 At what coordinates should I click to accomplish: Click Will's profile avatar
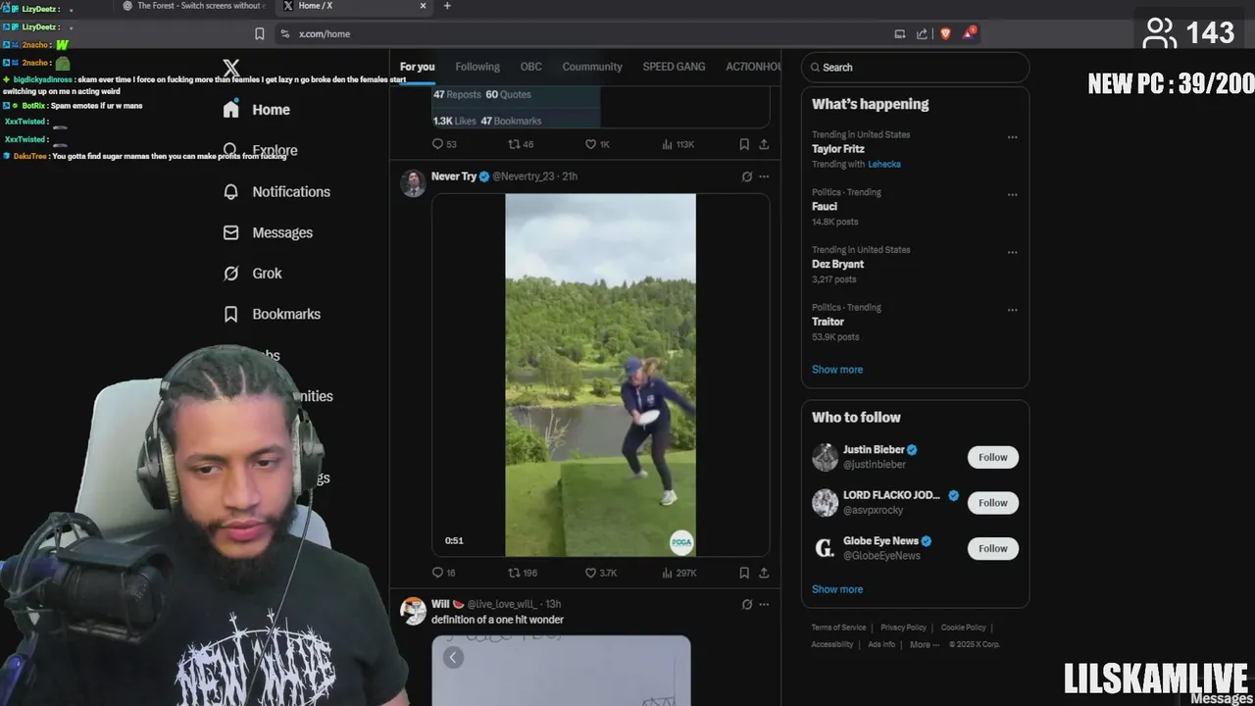(x=413, y=610)
